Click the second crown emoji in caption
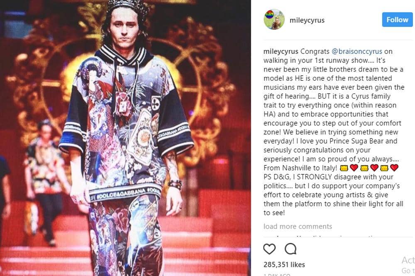This screenshot has width=415, height=276. [364, 168]
